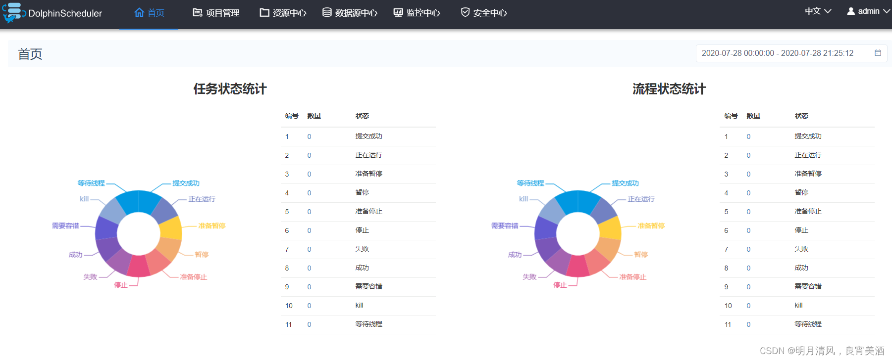This screenshot has width=892, height=360.
Task: Click yellow 准备暂停 slice in task donut chart
Action: click(172, 228)
